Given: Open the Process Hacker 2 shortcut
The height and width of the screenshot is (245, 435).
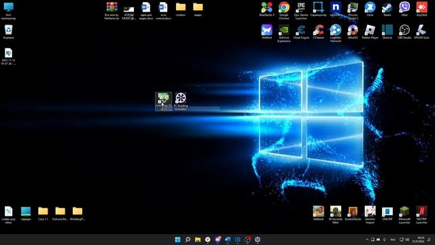Looking at the screenshot, I should 353,11.
